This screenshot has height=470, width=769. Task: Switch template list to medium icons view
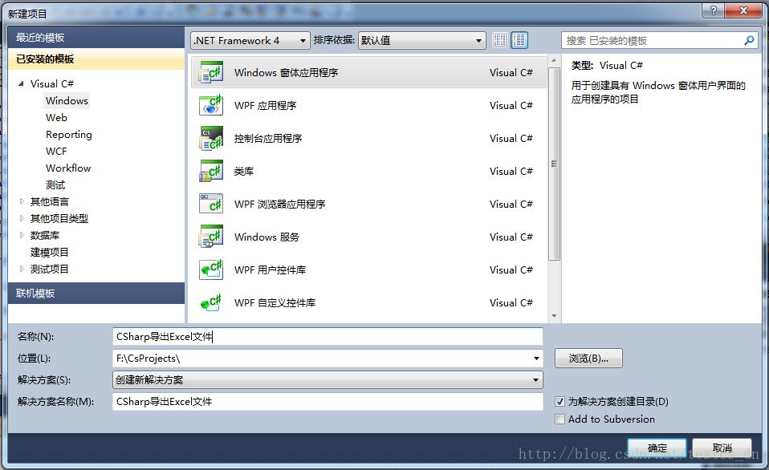click(x=519, y=40)
